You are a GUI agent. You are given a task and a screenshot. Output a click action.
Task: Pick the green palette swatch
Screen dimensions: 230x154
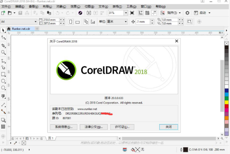pyautogui.click(x=227, y=98)
